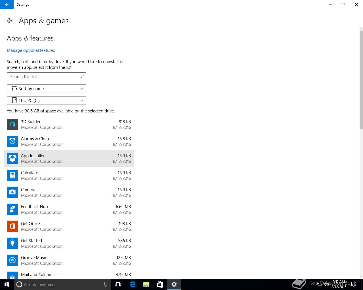Screen dimensions: 363x290
Task: Click the Alarms & Clock app icon
Action: point(12,141)
